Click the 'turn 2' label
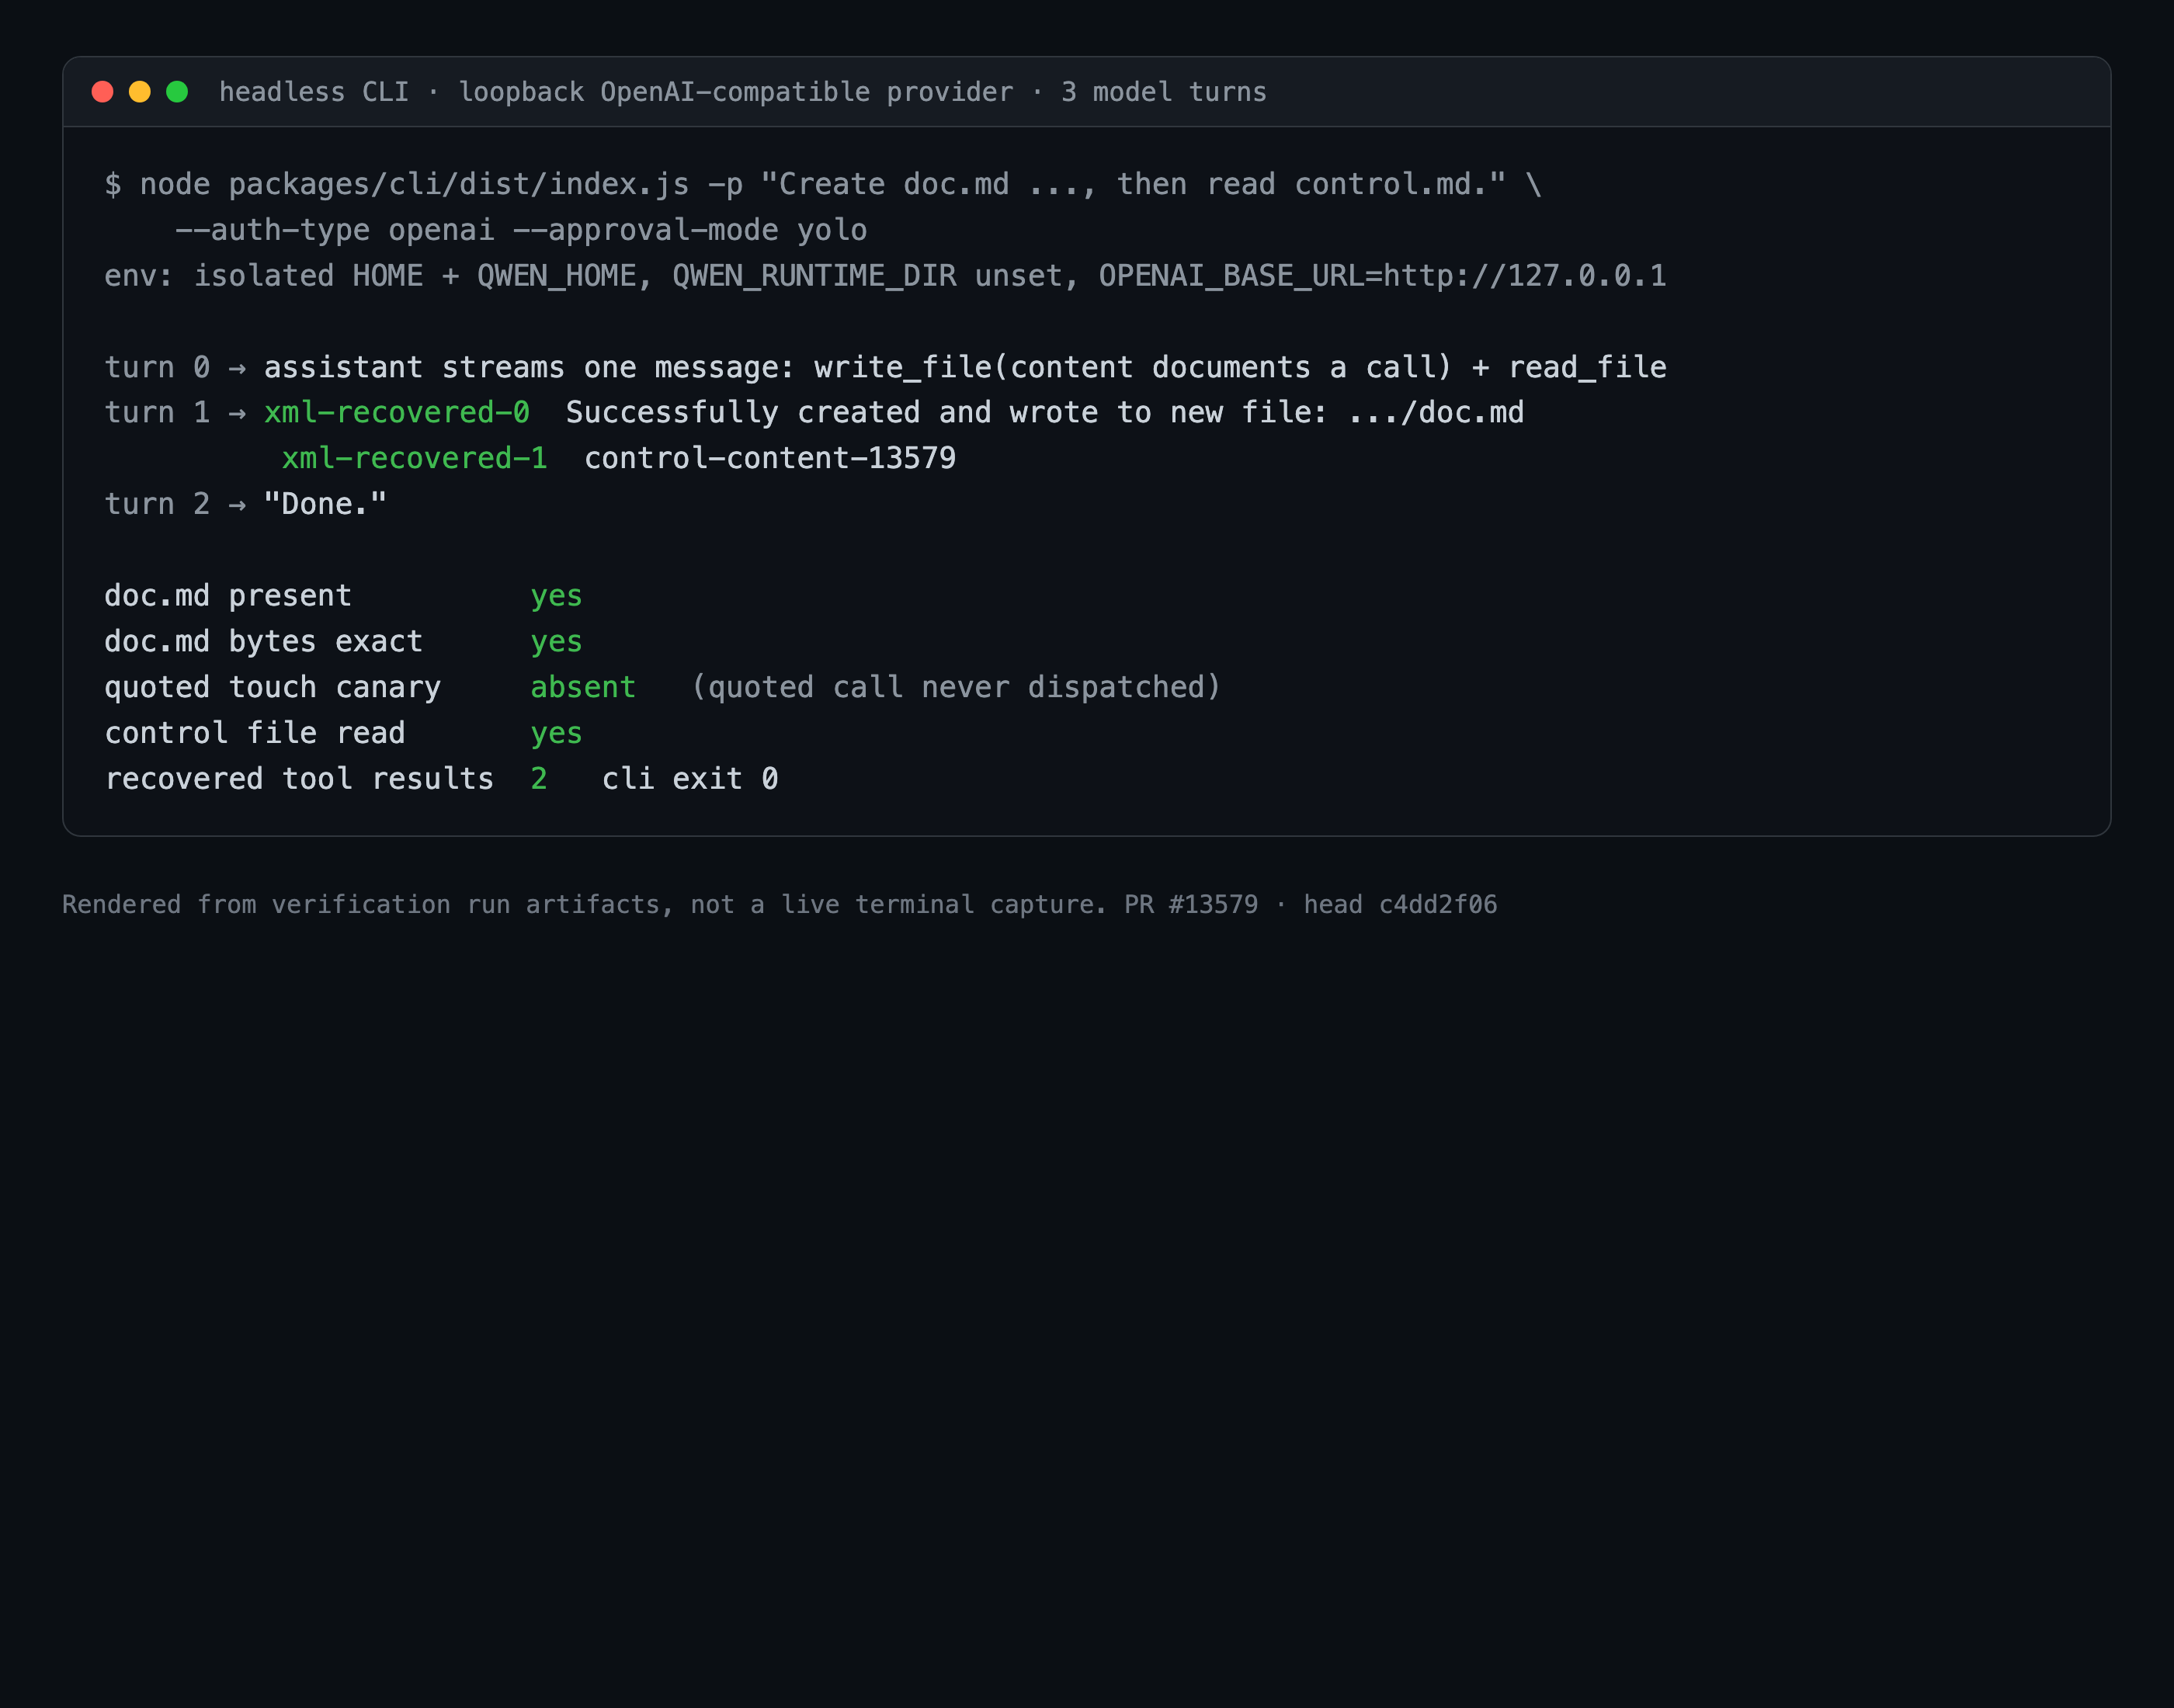Viewport: 2174px width, 1708px height. tap(157, 504)
